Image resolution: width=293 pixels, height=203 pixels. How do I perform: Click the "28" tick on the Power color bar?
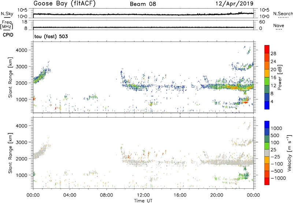click(273, 53)
